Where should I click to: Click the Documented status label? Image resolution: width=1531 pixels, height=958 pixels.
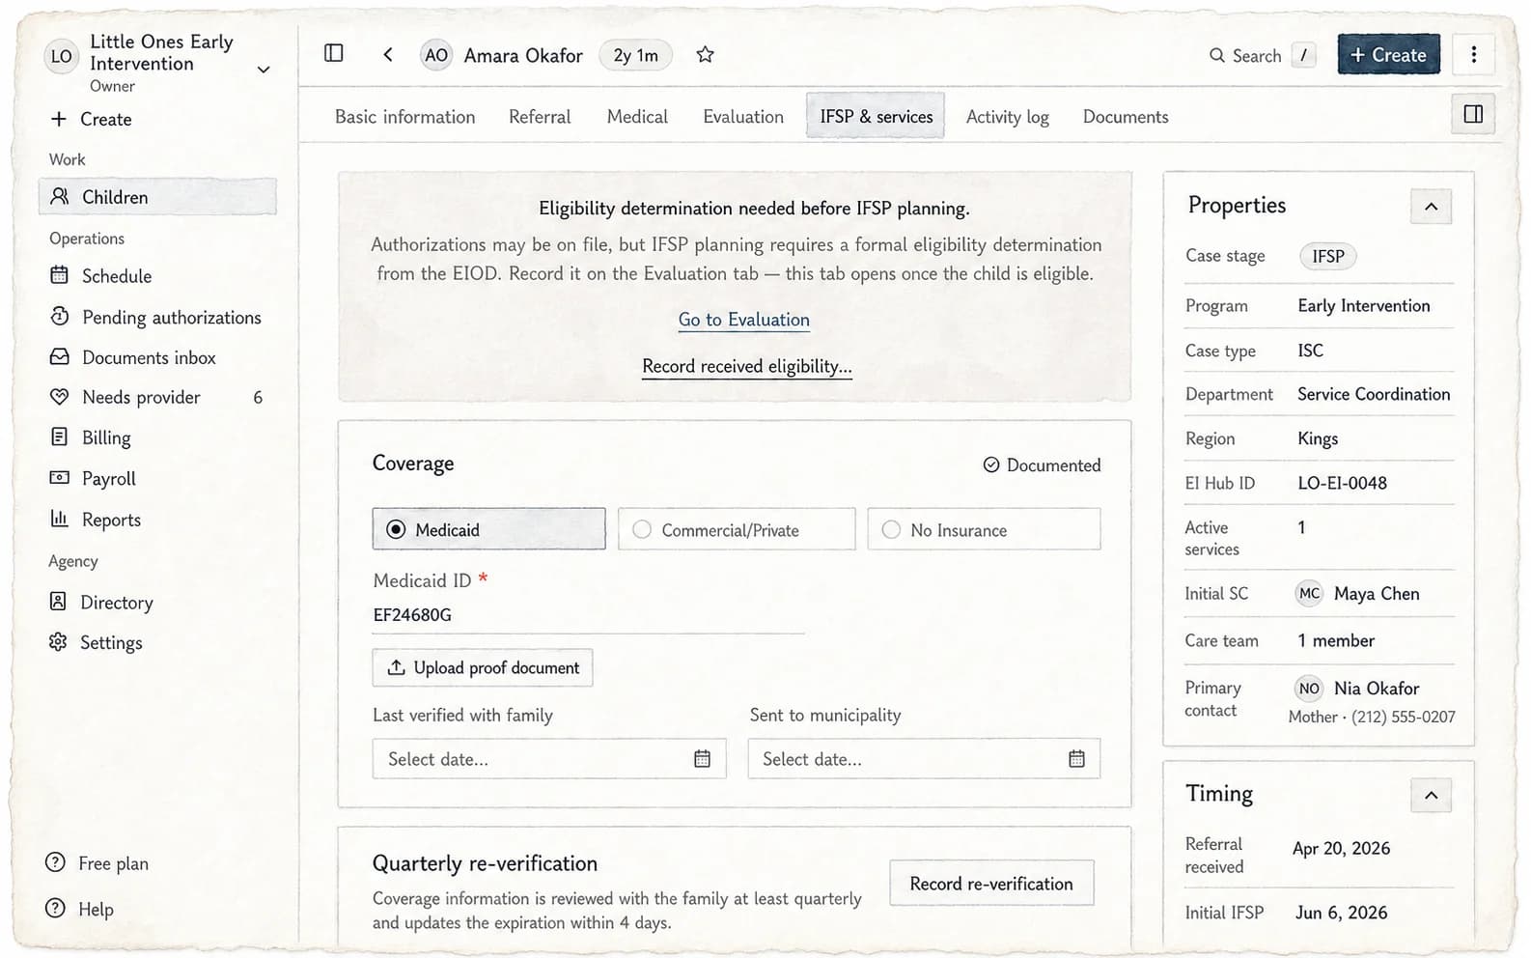[x=1042, y=465]
